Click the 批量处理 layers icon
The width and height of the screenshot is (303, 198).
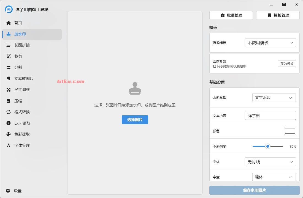(x=223, y=15)
